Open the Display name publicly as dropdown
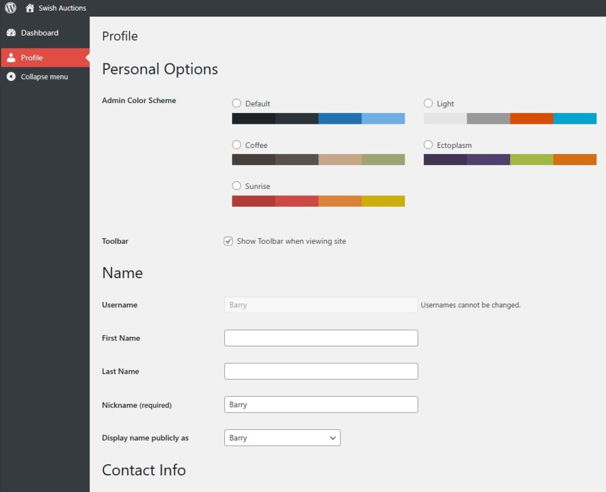The height and width of the screenshot is (492, 606). (x=282, y=438)
